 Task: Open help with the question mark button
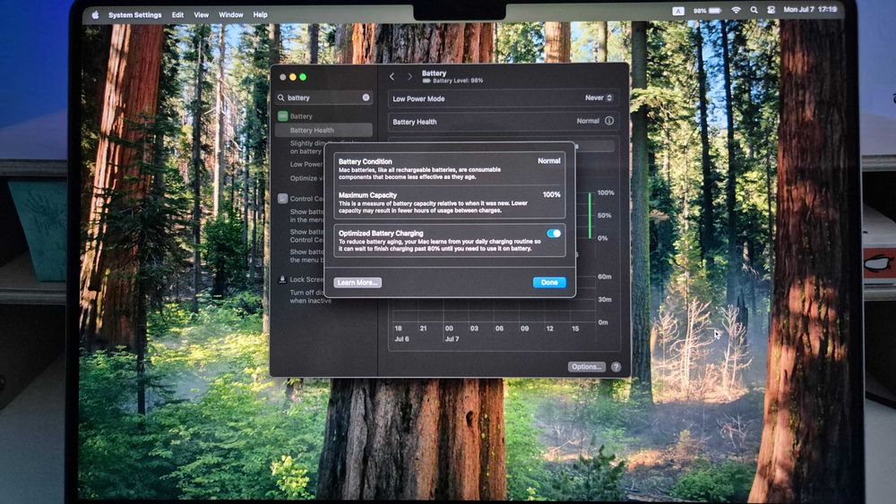coord(616,367)
